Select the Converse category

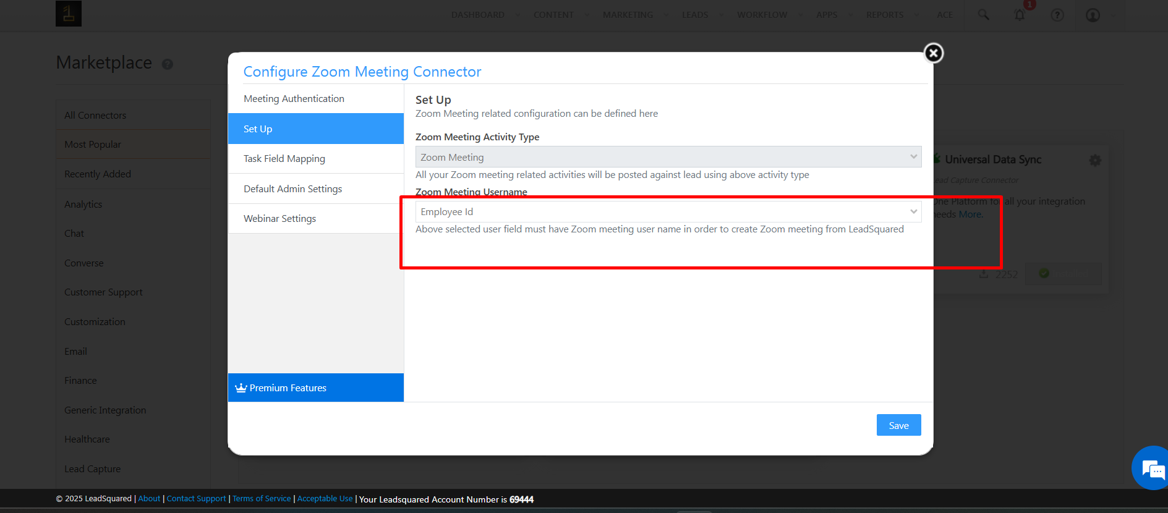133,263
